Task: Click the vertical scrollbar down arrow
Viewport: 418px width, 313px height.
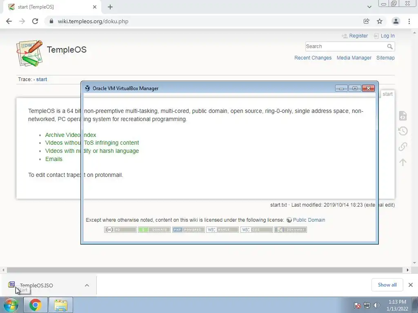Action: coord(415,263)
